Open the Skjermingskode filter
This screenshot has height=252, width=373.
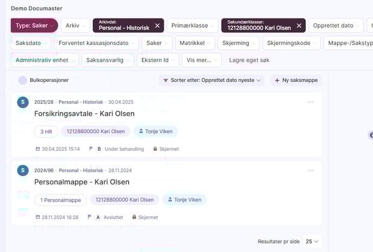click(x=291, y=43)
